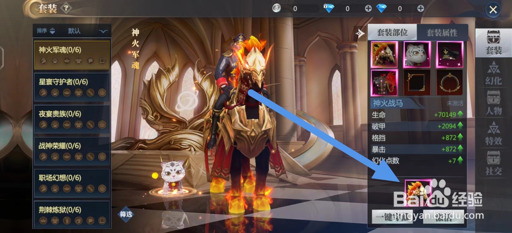Select the 荆棘炼狱(0/6) set
This screenshot has width=512, height=233.
[72, 214]
